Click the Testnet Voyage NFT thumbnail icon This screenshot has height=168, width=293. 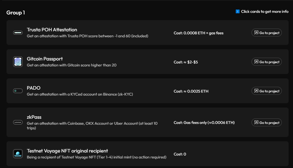coord(18,154)
